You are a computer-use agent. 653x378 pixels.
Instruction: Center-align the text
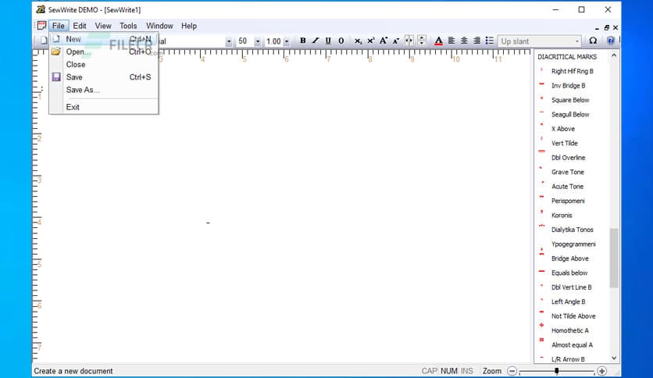464,41
